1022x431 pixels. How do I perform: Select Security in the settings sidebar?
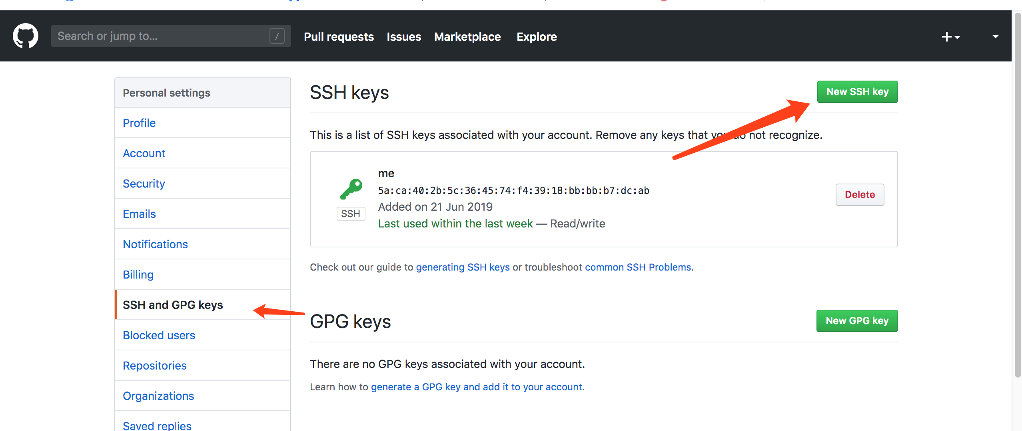[144, 184]
